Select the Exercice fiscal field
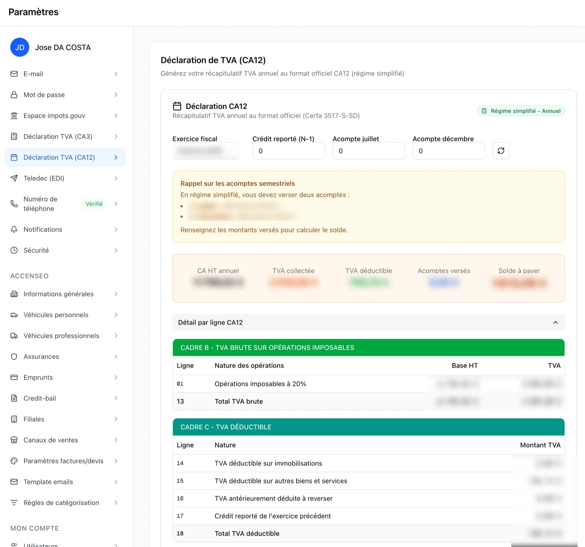The width and height of the screenshot is (585, 547). pyautogui.click(x=206, y=151)
